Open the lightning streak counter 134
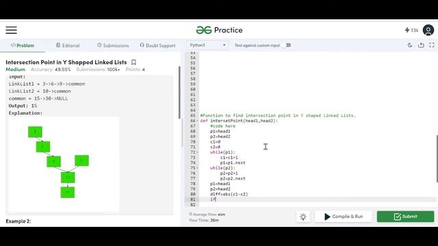The height and width of the screenshot is (246, 438). coord(411,30)
